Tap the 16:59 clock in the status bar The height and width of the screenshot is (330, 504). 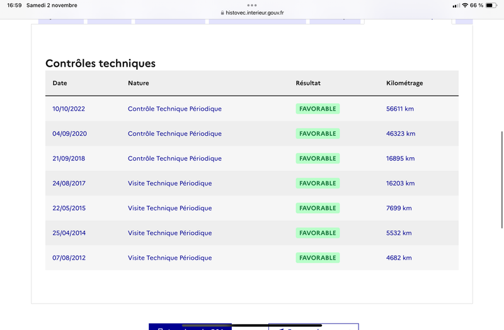pyautogui.click(x=14, y=6)
